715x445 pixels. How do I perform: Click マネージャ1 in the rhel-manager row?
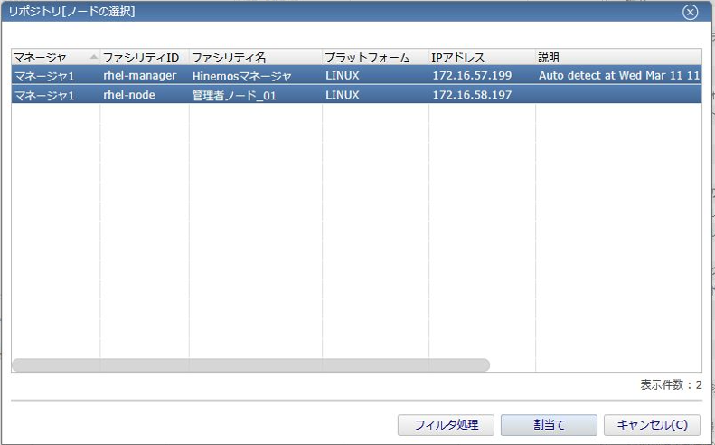click(44, 75)
